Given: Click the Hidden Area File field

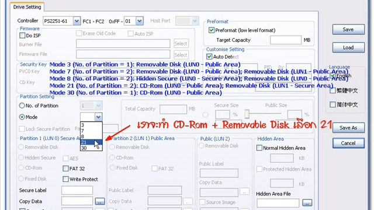Looking at the screenshot, I should [x=278, y=203].
